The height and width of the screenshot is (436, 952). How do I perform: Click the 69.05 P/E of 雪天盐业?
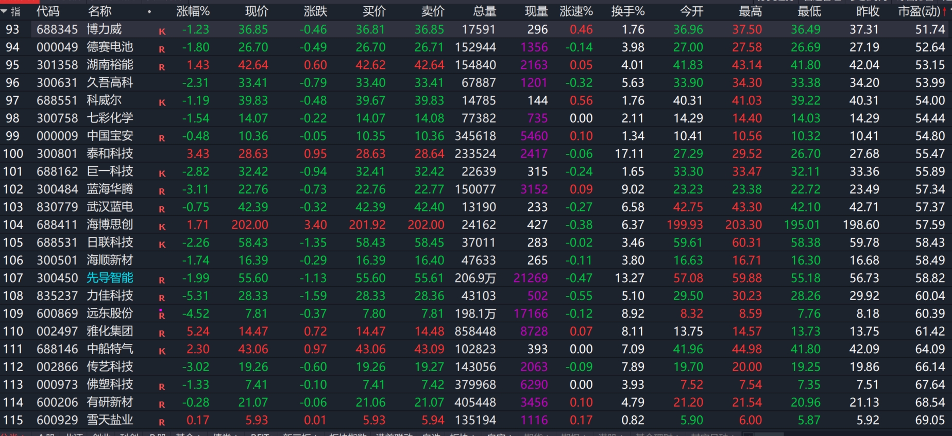point(930,420)
